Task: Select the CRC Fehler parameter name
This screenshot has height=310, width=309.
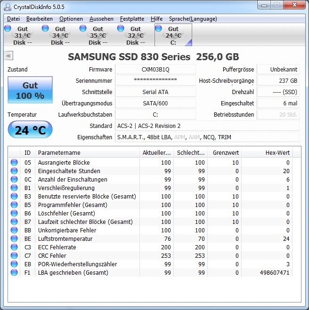Action: click(52, 255)
